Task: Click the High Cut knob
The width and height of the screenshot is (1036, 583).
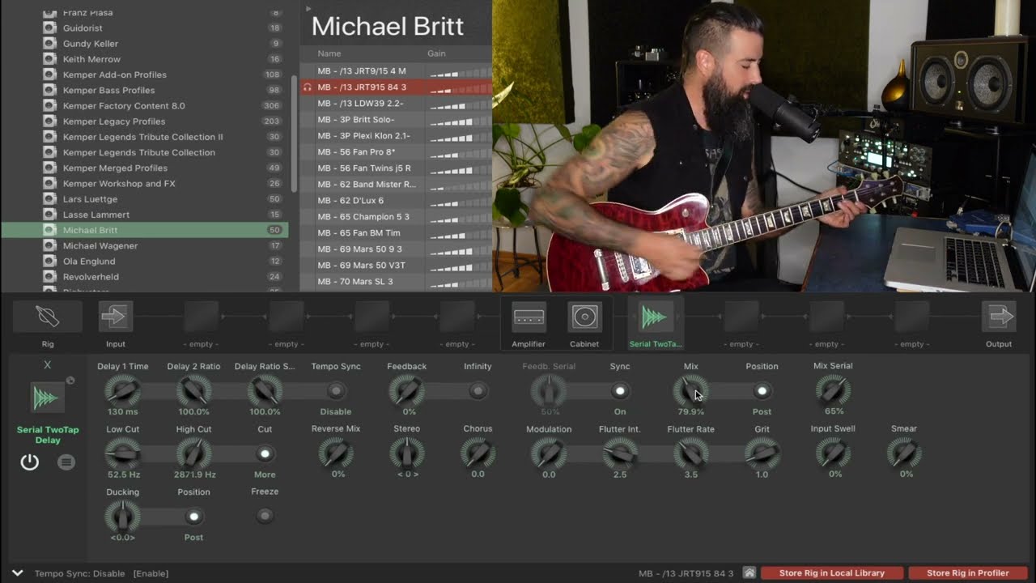Action: click(193, 454)
